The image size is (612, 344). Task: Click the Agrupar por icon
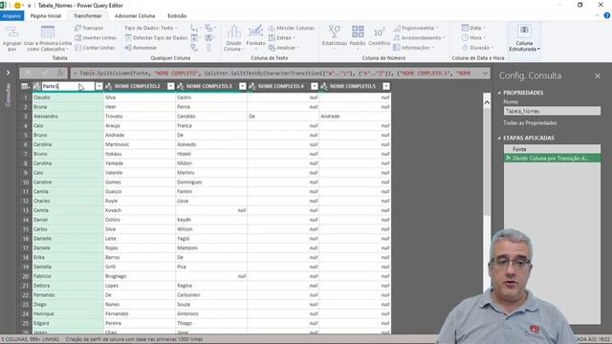click(11, 38)
